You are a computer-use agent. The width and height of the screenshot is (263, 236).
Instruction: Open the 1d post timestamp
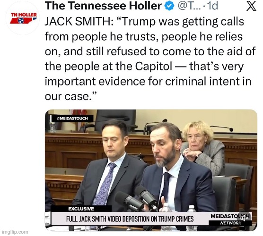[213, 6]
